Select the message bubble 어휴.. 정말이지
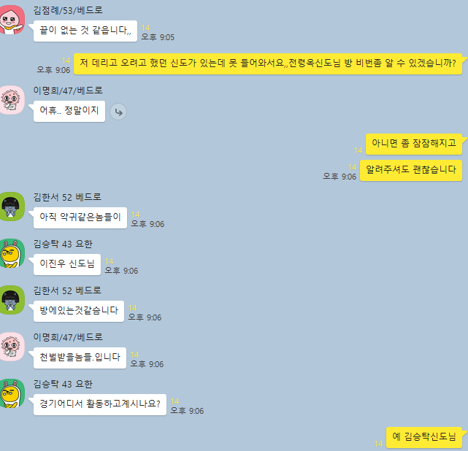This screenshot has width=468, height=451. [69, 111]
